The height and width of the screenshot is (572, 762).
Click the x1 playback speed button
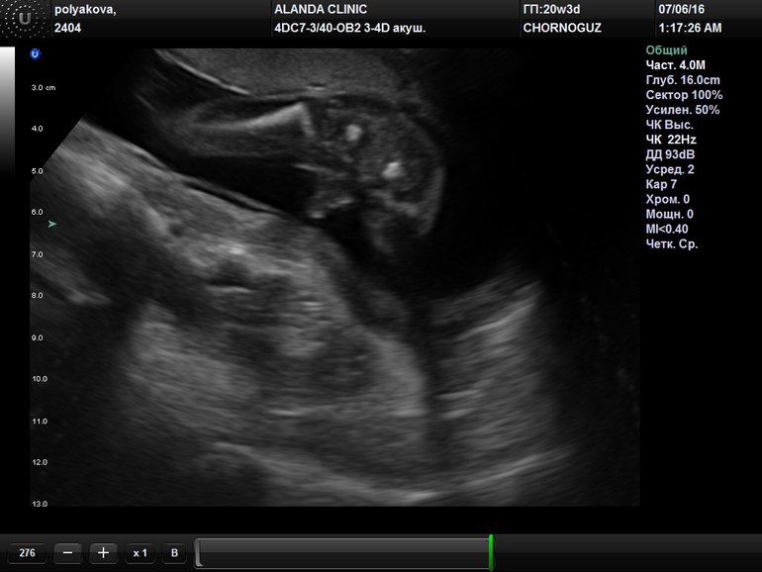[x=140, y=553]
